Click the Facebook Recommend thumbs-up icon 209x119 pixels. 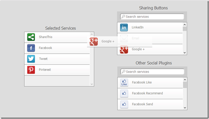(124, 93)
